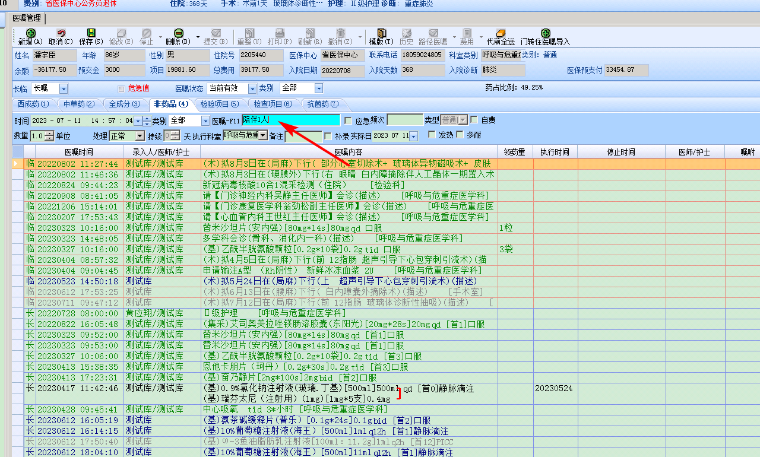
Task: Click the 停止 stop order icon
Action: click(x=147, y=33)
